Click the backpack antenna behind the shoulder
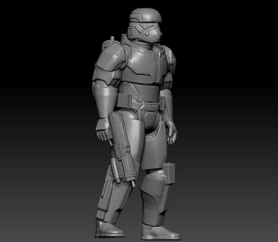Image resolution: width=278 pixels, height=242 pixels. click(x=112, y=39)
